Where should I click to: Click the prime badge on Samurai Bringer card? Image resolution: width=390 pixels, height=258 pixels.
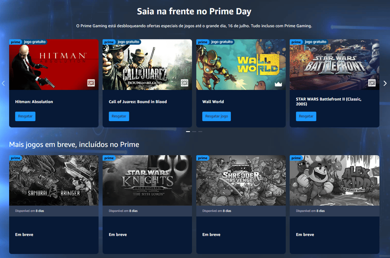15,158
